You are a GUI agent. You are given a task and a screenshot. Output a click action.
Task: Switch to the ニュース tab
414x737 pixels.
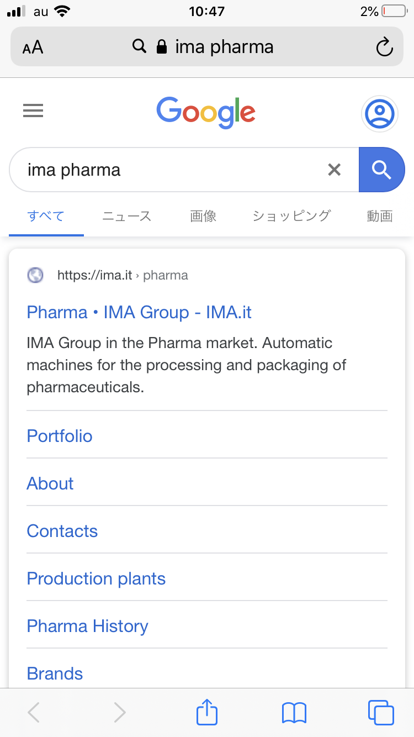(x=126, y=216)
